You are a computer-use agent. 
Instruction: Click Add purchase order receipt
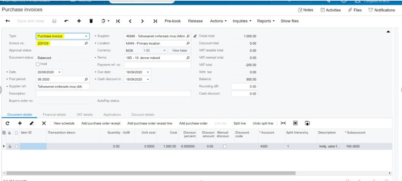[101, 123]
